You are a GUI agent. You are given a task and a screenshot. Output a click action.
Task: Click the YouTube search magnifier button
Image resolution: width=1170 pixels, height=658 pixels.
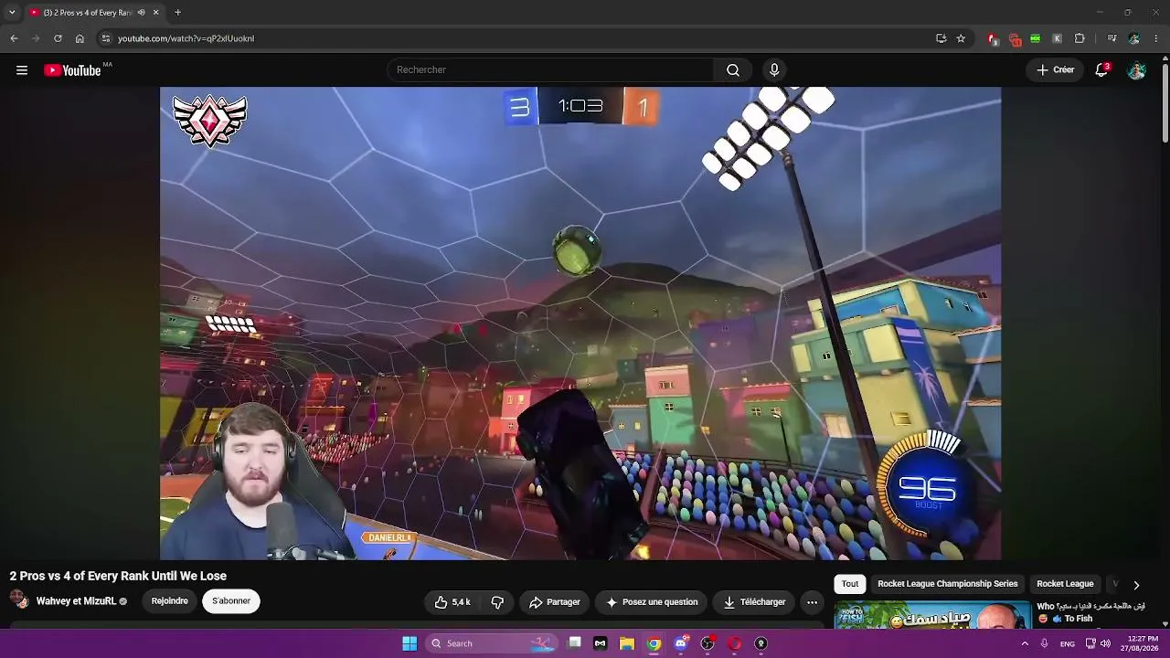pos(733,70)
